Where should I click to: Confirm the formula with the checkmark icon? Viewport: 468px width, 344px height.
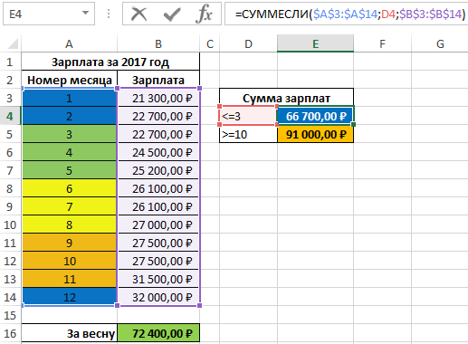click(x=172, y=14)
